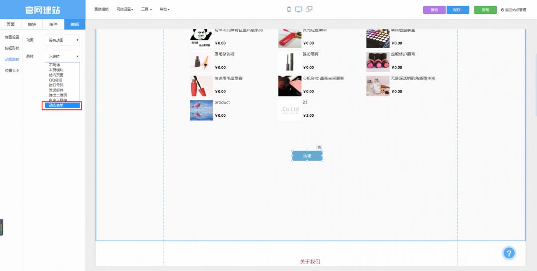
Task: Click the power icon by 返回站点管理
Action: 503,10
